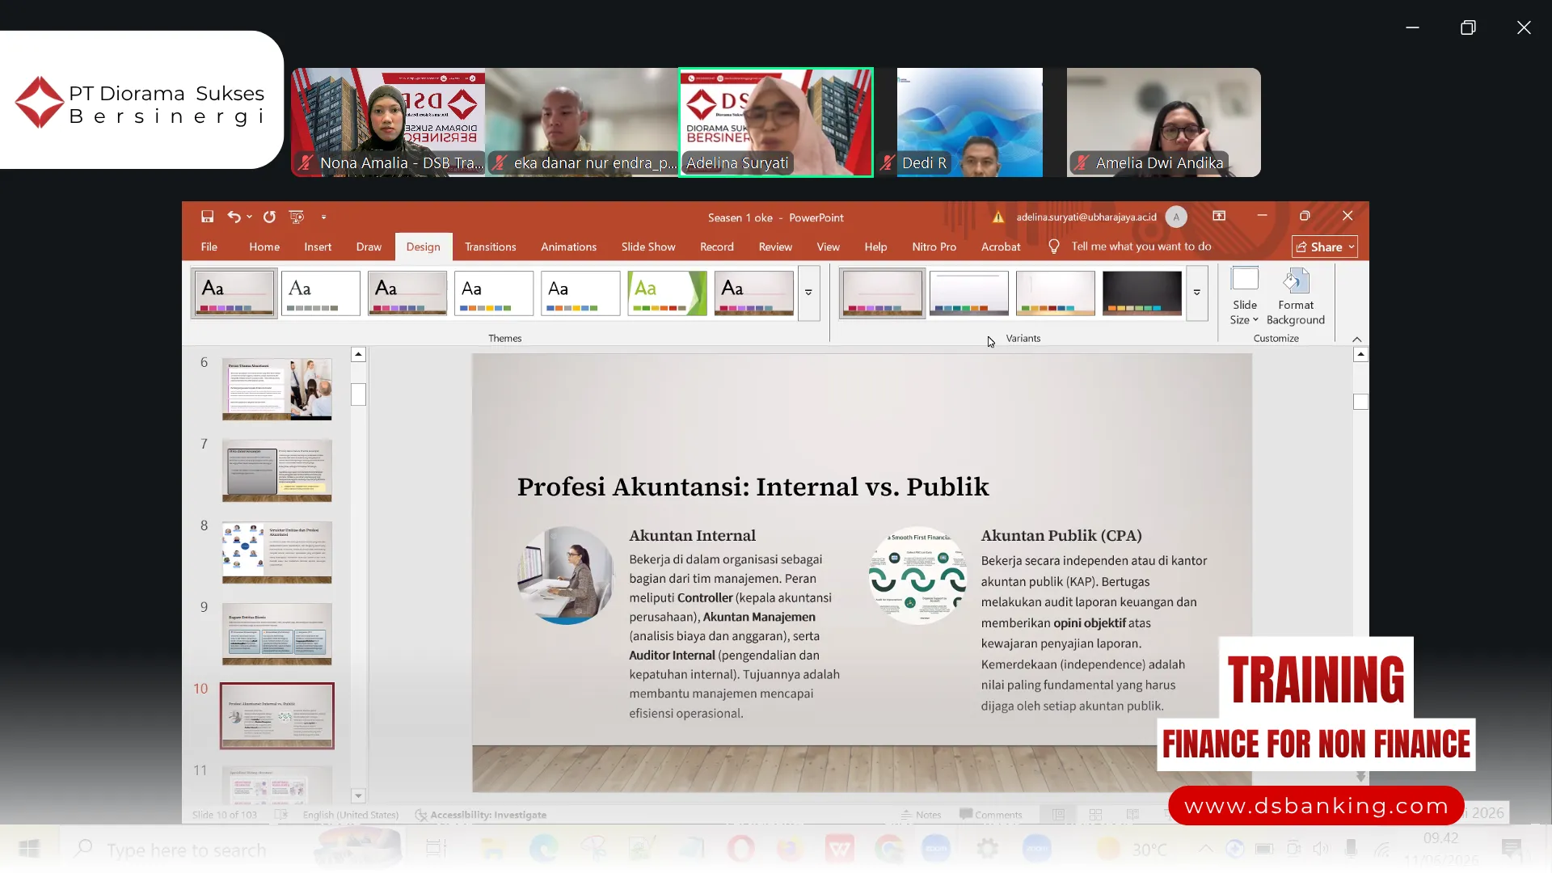This screenshot has width=1552, height=873.
Task: Toggle the Comments pane in status bar
Action: pyautogui.click(x=991, y=815)
